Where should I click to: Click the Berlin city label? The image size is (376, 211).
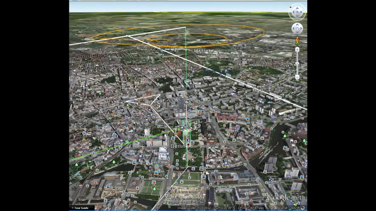click(178, 146)
